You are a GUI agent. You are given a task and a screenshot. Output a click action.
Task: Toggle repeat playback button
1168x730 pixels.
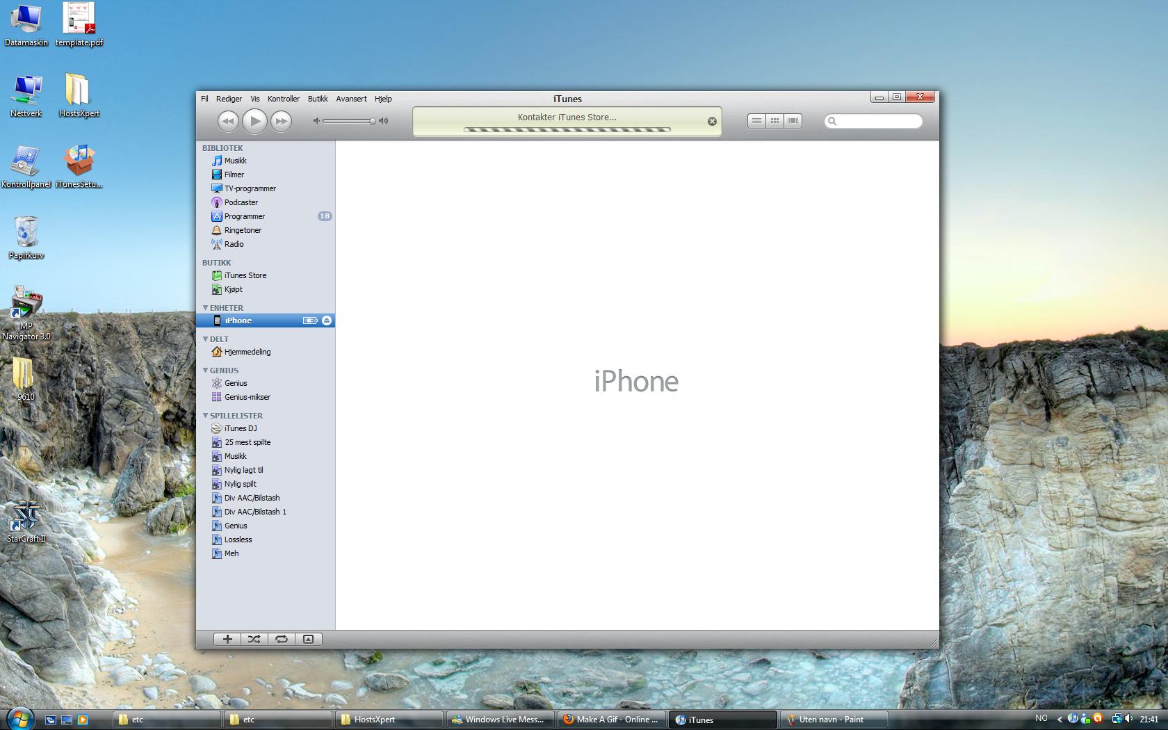point(282,639)
